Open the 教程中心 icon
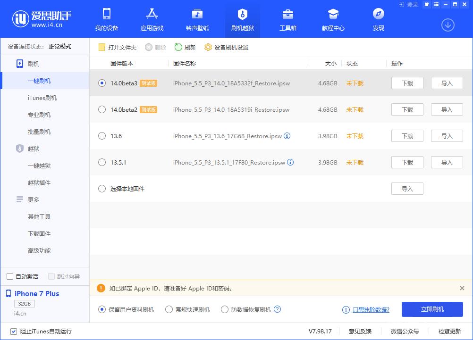The height and width of the screenshot is (340, 473). 333,19
